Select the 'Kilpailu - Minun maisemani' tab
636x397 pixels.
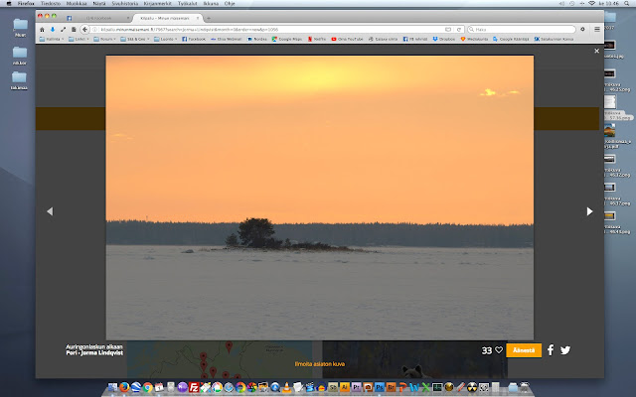[x=168, y=18]
